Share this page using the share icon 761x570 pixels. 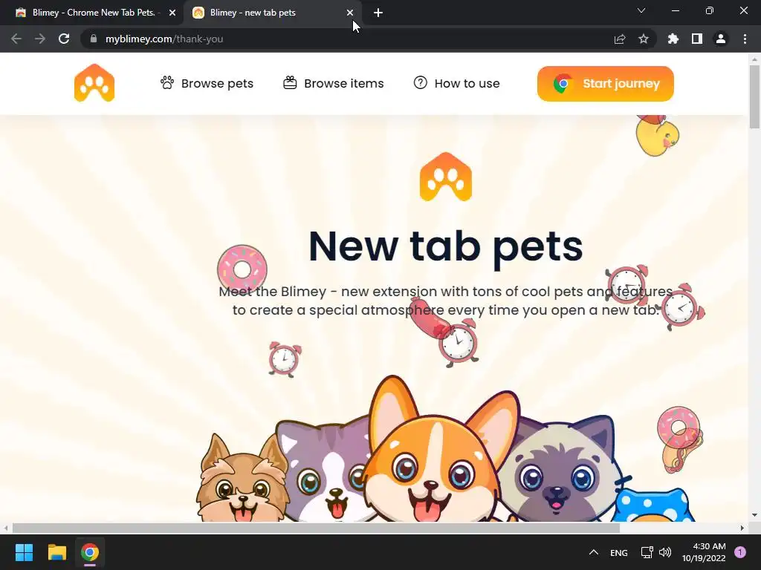coord(620,39)
